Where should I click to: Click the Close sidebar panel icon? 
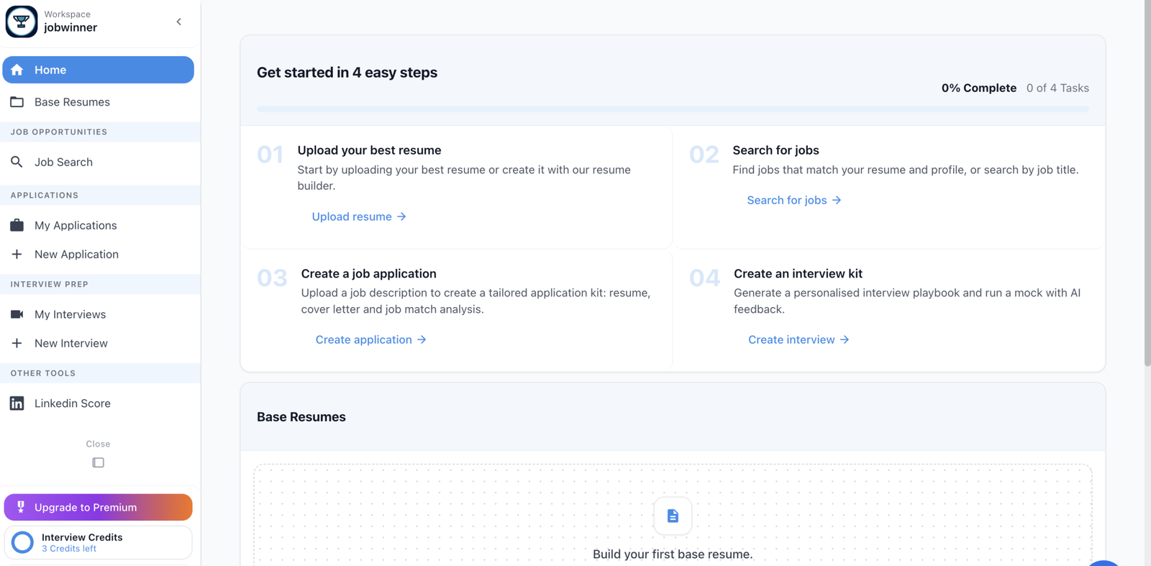click(x=98, y=462)
